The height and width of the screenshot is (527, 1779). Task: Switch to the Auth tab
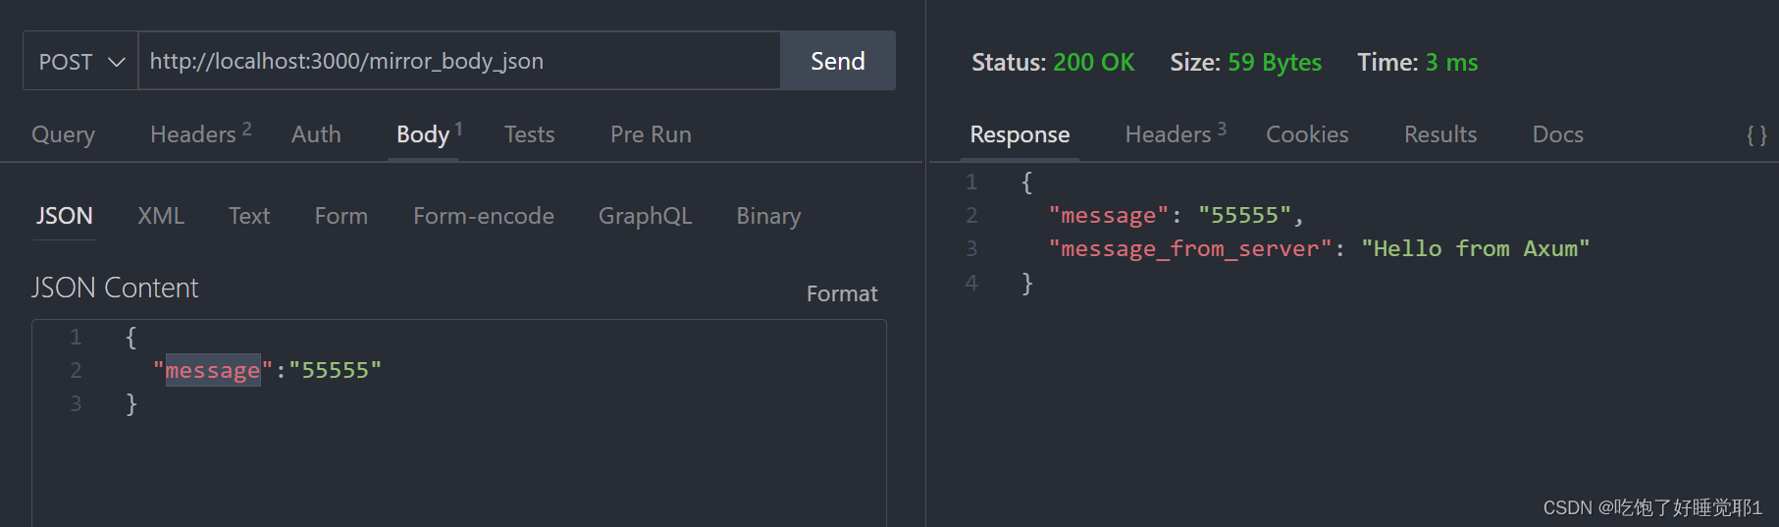pyautogui.click(x=316, y=134)
